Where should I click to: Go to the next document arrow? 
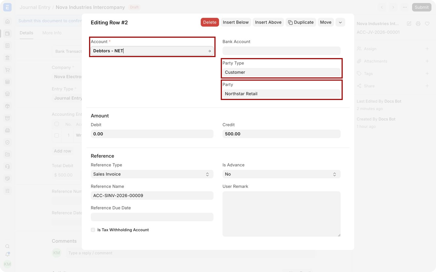(393, 7)
